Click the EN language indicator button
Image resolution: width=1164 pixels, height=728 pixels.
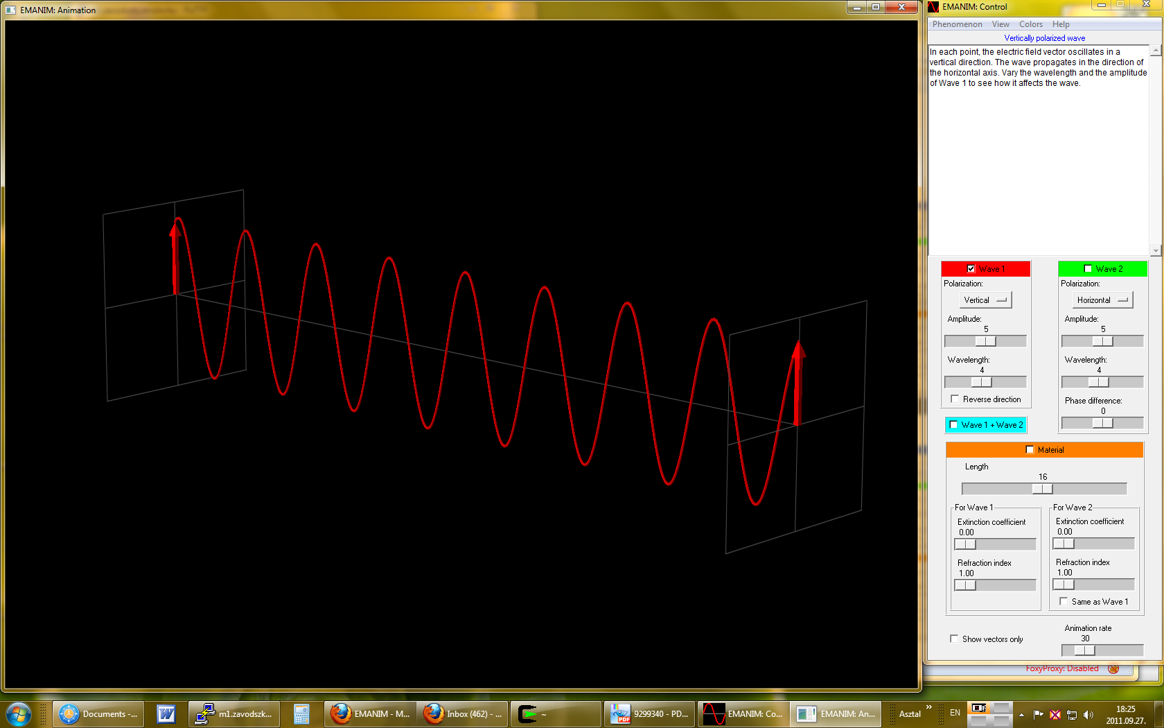tap(955, 713)
